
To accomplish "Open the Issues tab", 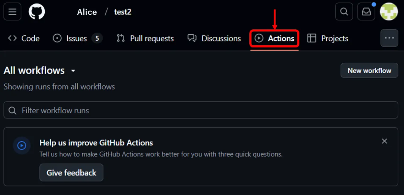I will point(77,38).
